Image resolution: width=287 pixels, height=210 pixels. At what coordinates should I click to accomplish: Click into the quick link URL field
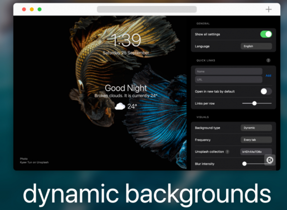[229, 79]
